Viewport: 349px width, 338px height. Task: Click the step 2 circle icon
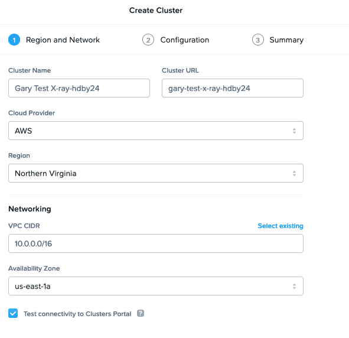[148, 40]
